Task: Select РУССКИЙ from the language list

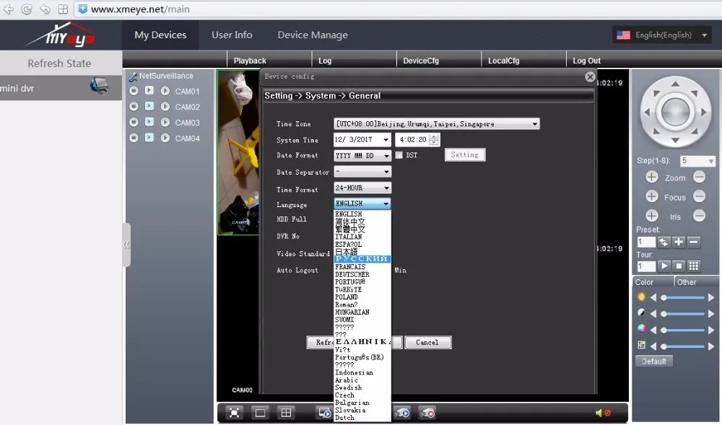Action: click(x=362, y=259)
